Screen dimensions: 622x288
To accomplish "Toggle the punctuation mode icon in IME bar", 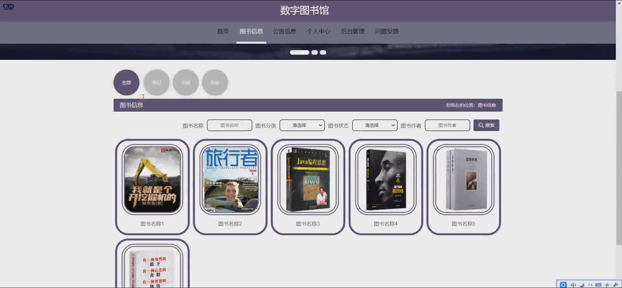I will click(590, 285).
